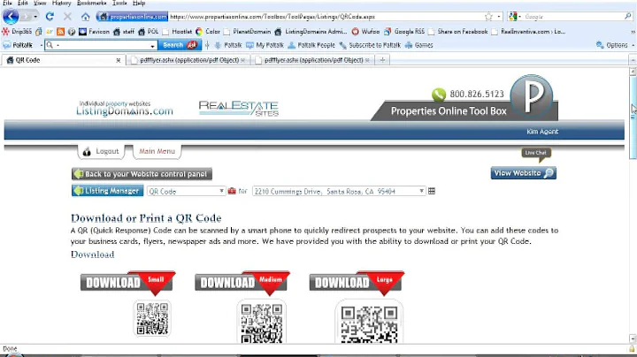
Task: Open the staff bookmark
Action: [124, 32]
